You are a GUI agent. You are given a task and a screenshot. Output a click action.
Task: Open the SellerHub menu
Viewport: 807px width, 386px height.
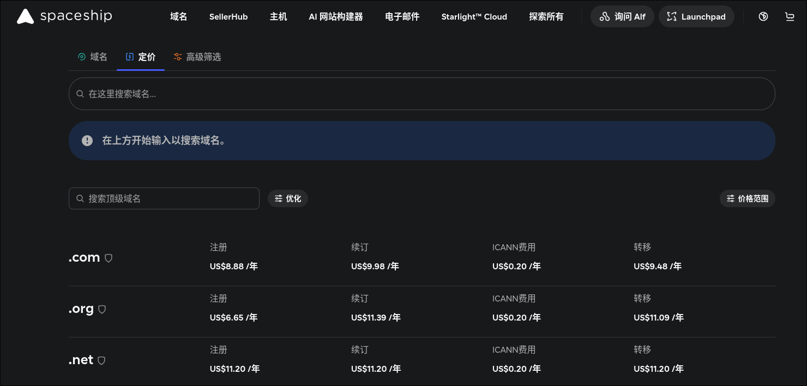[228, 16]
